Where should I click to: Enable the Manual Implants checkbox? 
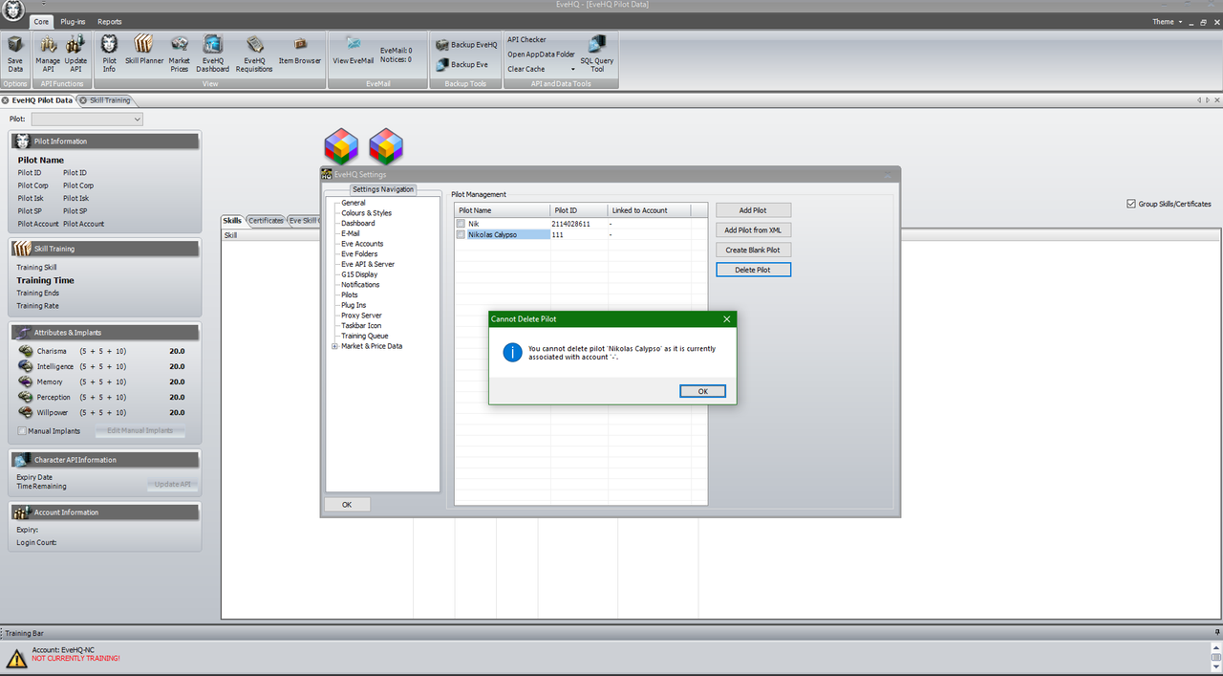[x=22, y=431]
